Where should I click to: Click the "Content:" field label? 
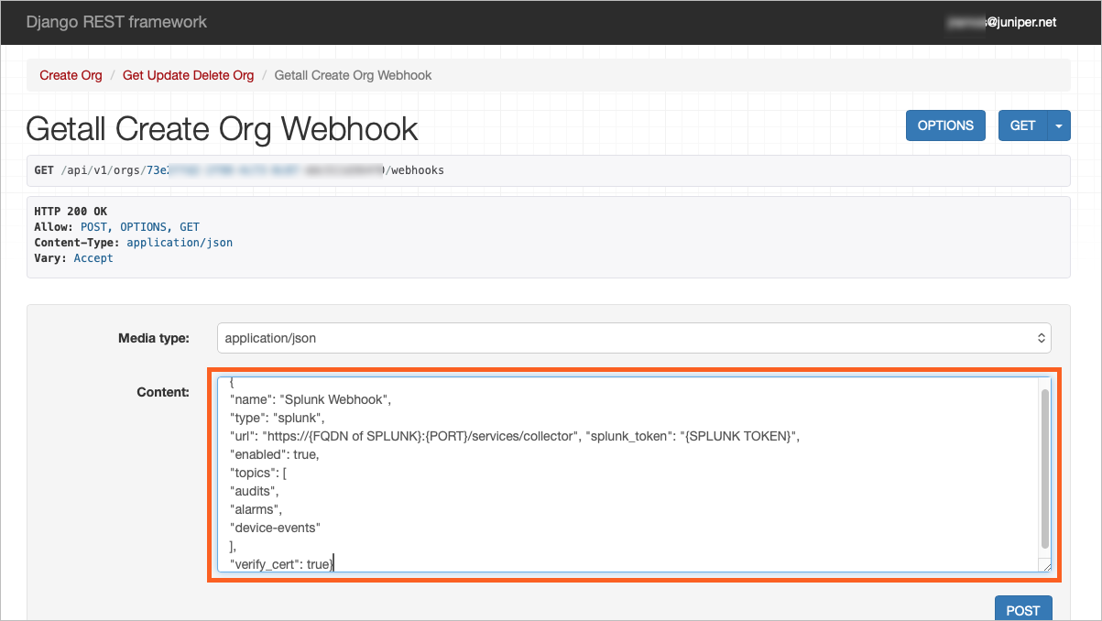[x=162, y=392]
